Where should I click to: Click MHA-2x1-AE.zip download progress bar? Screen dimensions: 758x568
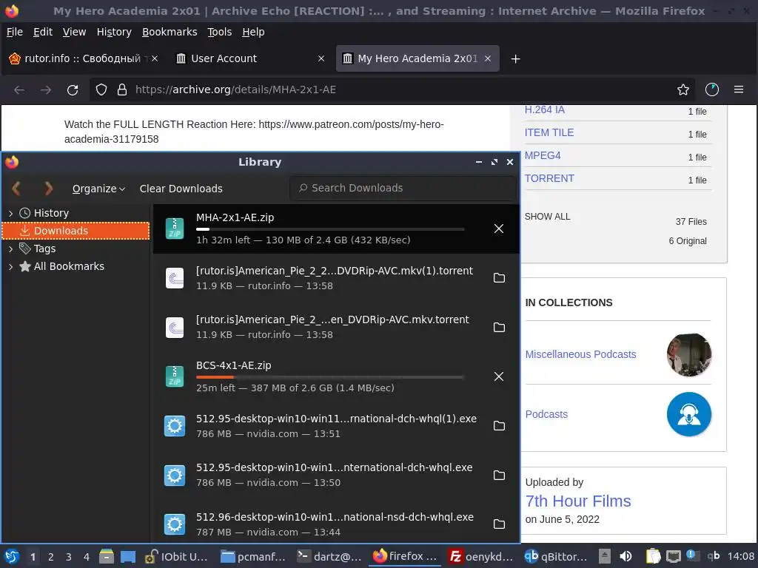pyautogui.click(x=330, y=229)
